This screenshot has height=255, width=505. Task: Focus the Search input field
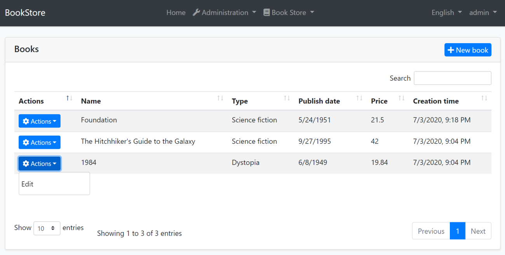(x=452, y=78)
